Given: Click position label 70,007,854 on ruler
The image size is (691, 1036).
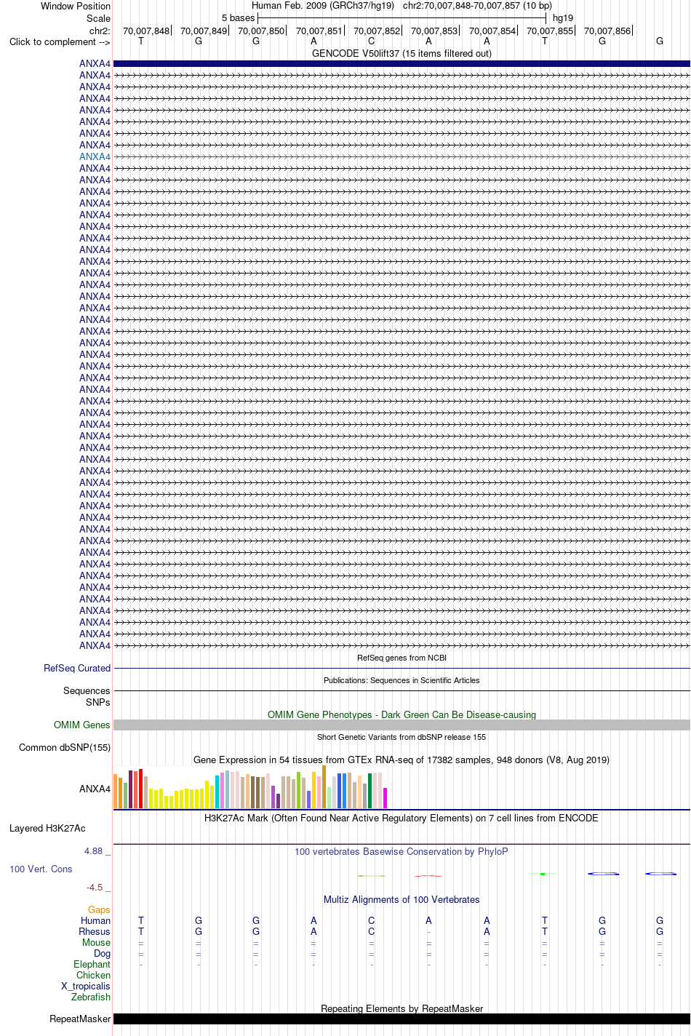Looking at the screenshot, I should pos(492,31).
